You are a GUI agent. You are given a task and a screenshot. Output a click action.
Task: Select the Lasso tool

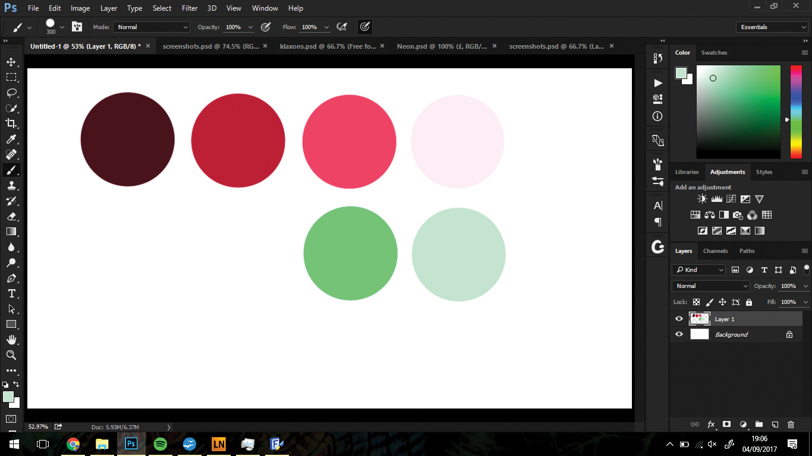(11, 93)
